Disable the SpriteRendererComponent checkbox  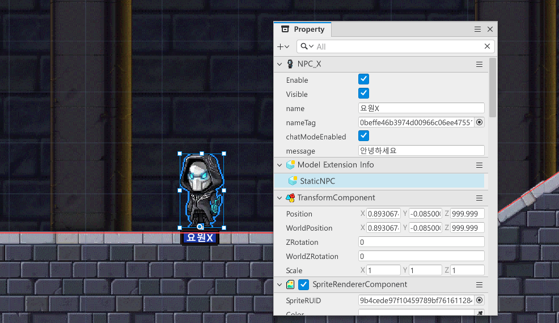(x=303, y=284)
